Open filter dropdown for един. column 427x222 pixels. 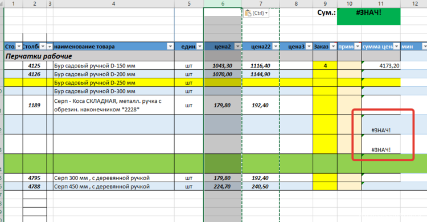tap(200, 47)
